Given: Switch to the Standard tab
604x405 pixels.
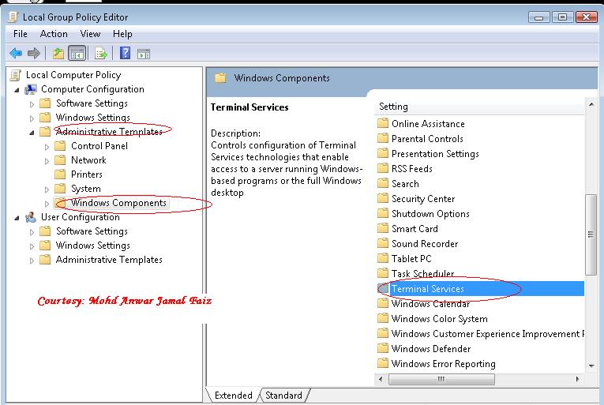Looking at the screenshot, I should 283,396.
